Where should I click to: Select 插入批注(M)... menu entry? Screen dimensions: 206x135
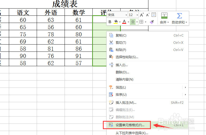[147, 102]
